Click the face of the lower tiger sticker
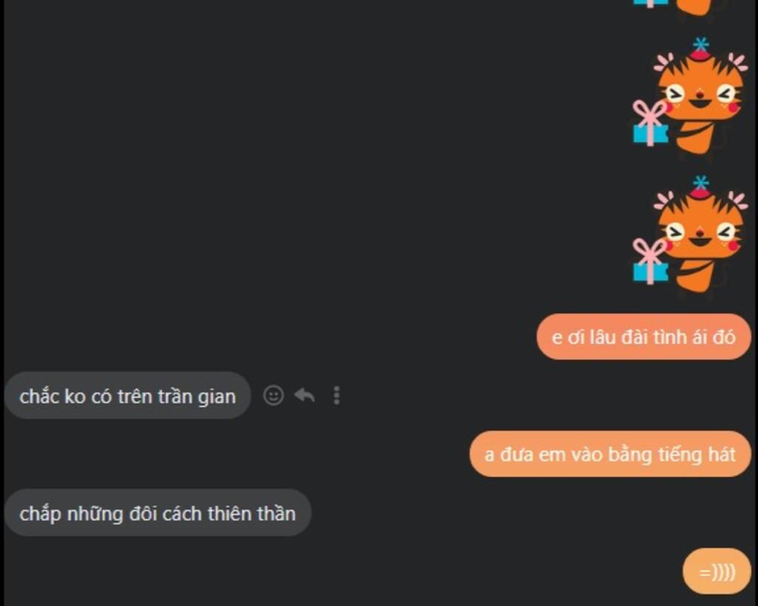 tap(700, 233)
